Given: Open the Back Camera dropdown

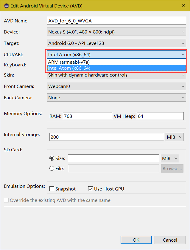Looking at the screenshot, I should pyautogui.click(x=116, y=97).
